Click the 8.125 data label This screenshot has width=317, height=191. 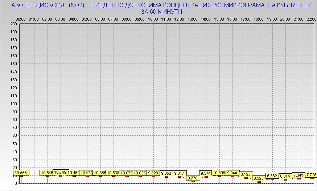246,174
